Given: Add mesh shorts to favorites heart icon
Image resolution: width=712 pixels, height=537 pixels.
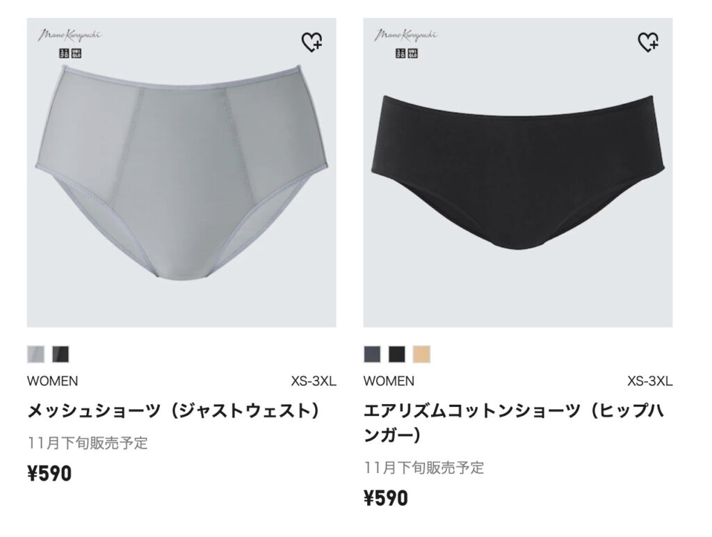Looking at the screenshot, I should coord(312,42).
